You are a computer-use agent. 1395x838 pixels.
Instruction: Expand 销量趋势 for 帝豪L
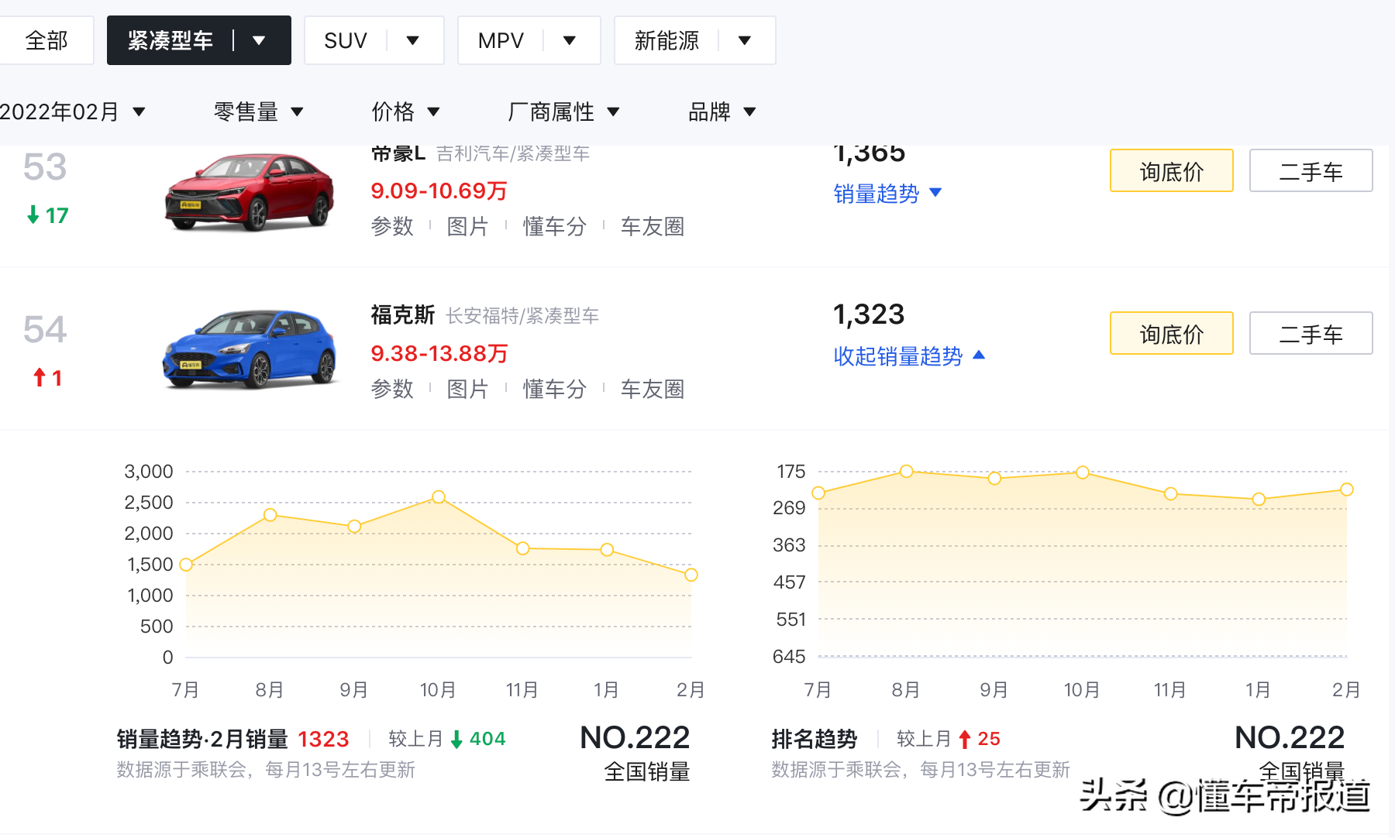[887, 193]
